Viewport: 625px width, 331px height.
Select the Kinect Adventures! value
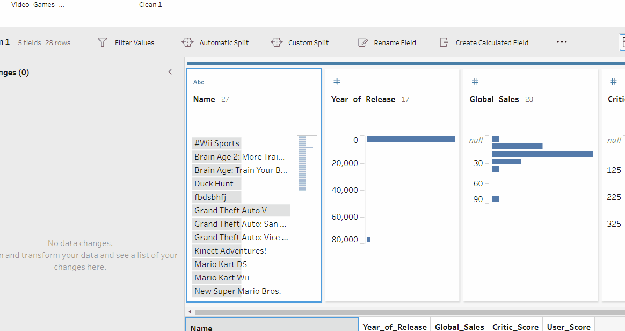(x=230, y=251)
